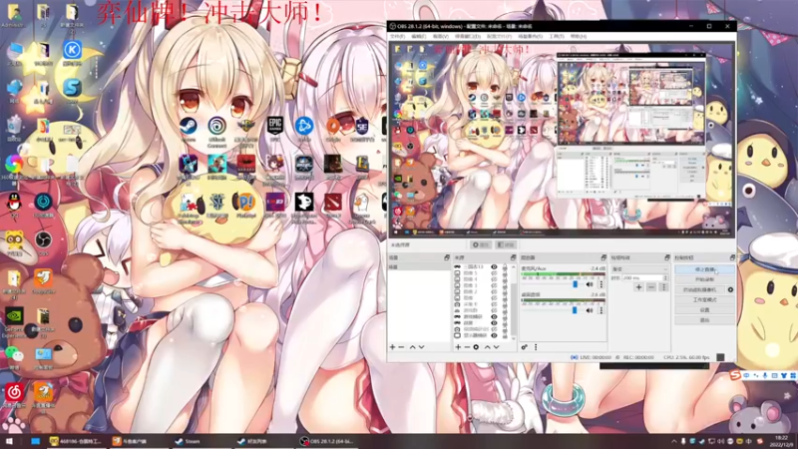798x449 pixels.
Task: Show the 图像 2 source eye toggle
Action: [x=494, y=291]
